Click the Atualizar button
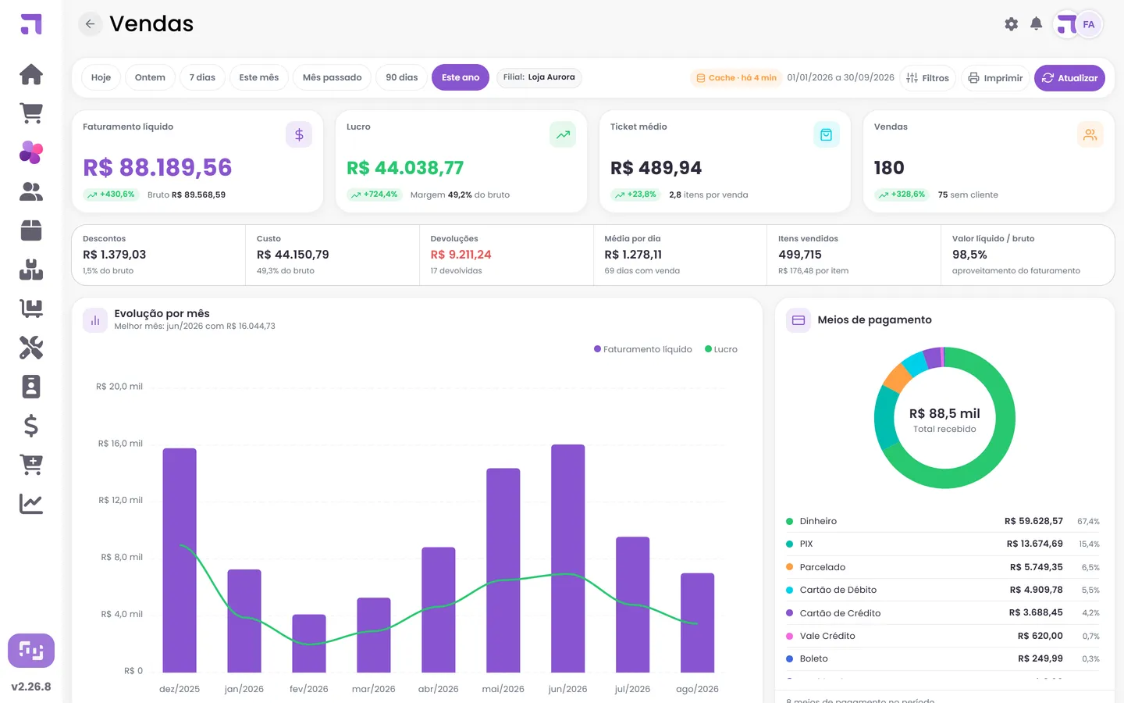The image size is (1124, 703). [1069, 78]
